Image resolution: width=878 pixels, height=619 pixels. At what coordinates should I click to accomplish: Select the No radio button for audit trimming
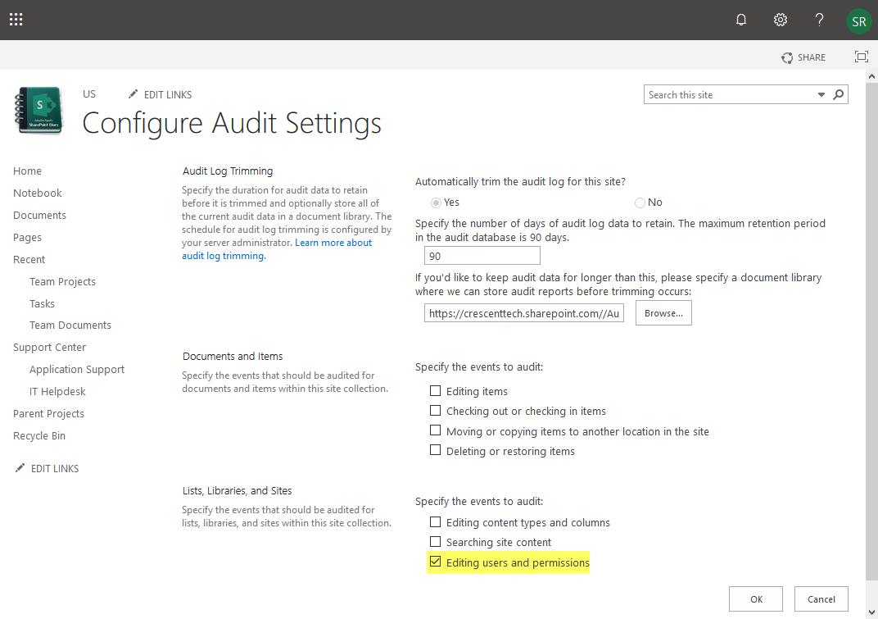[638, 202]
